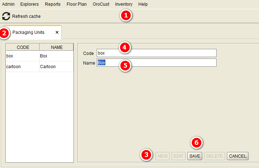Screen dimensions: 259x168
Task: Click the Refresh cache label
Action: coord(26,16)
